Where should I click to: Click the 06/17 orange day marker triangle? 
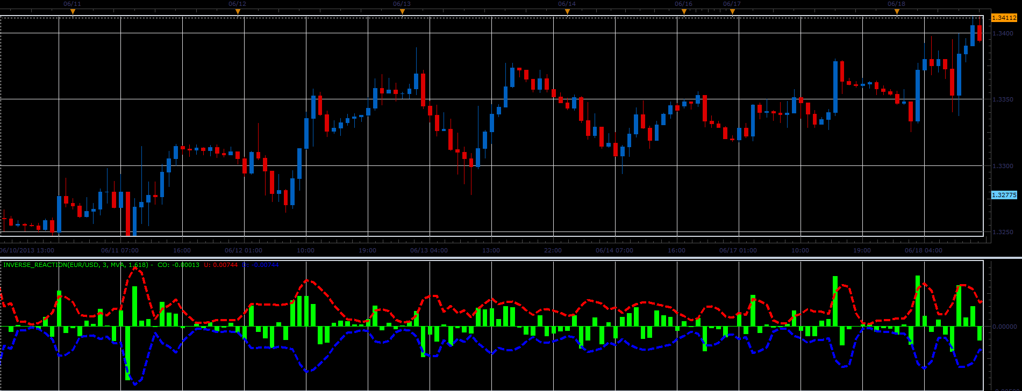tap(732, 12)
